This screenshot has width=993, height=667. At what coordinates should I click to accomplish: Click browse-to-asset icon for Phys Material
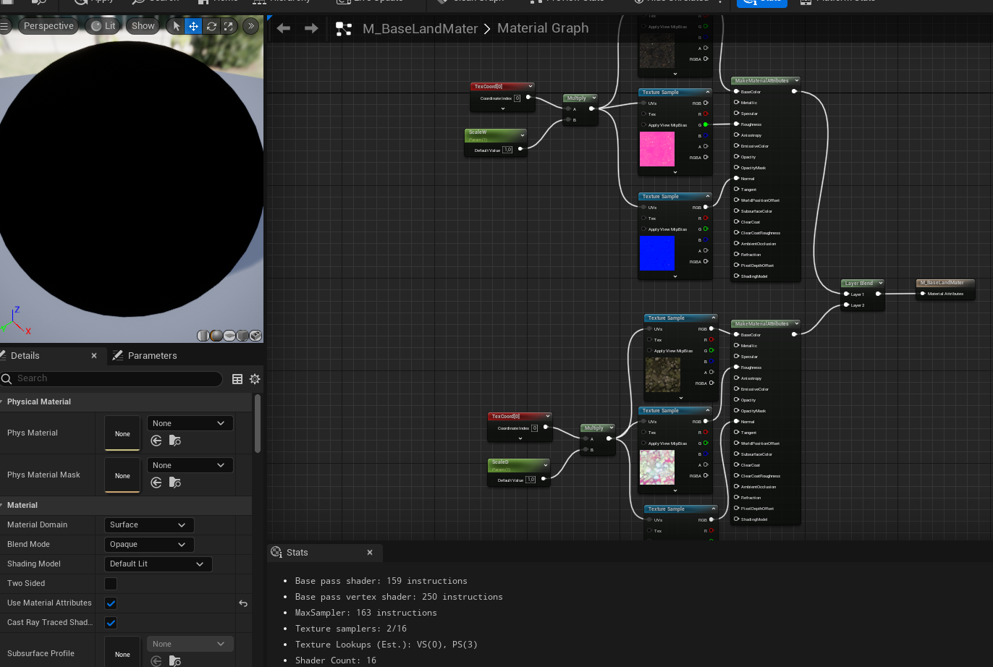(174, 441)
